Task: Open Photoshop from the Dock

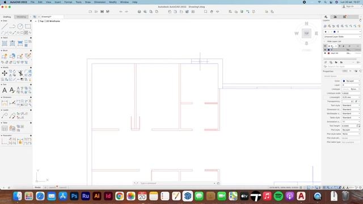Action: pyautogui.click(x=74, y=196)
